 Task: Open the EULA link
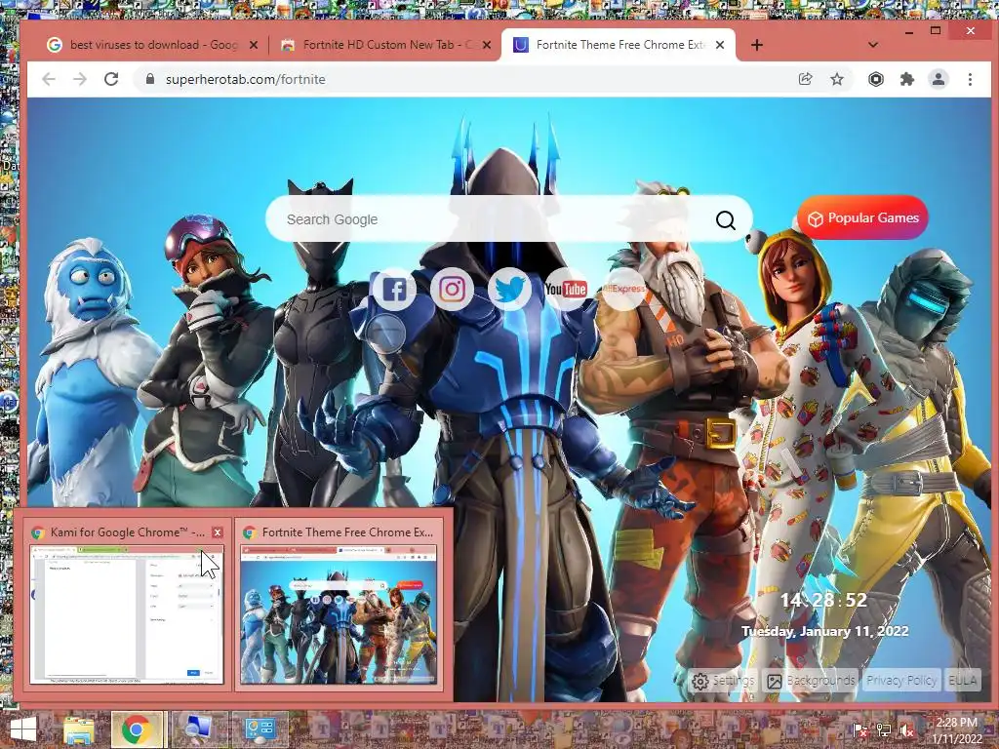coord(962,681)
